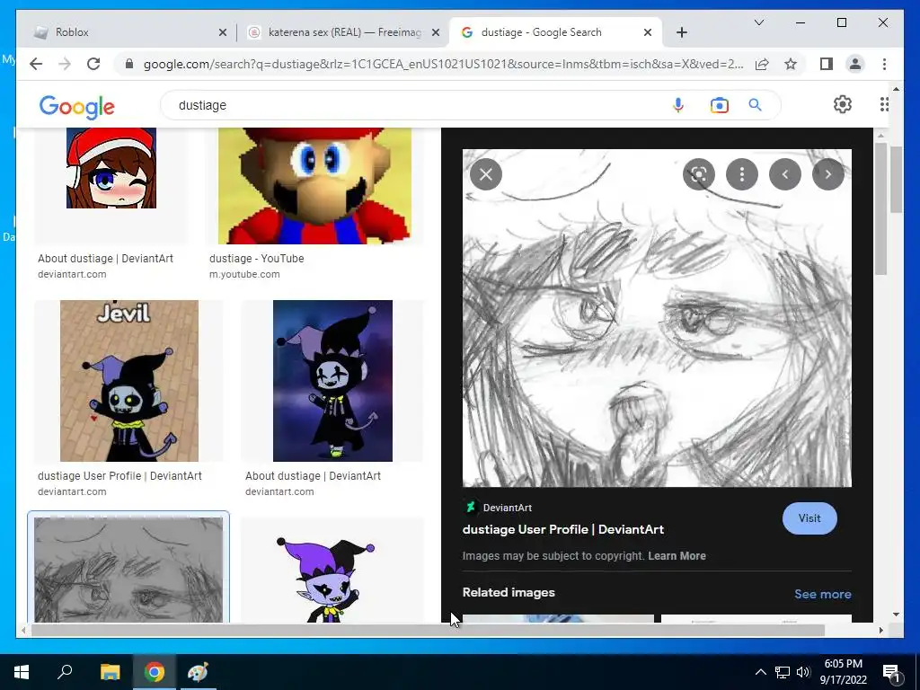The image size is (920, 690).
Task: Select the pencil sketch face thumbnail
Action: point(128,569)
